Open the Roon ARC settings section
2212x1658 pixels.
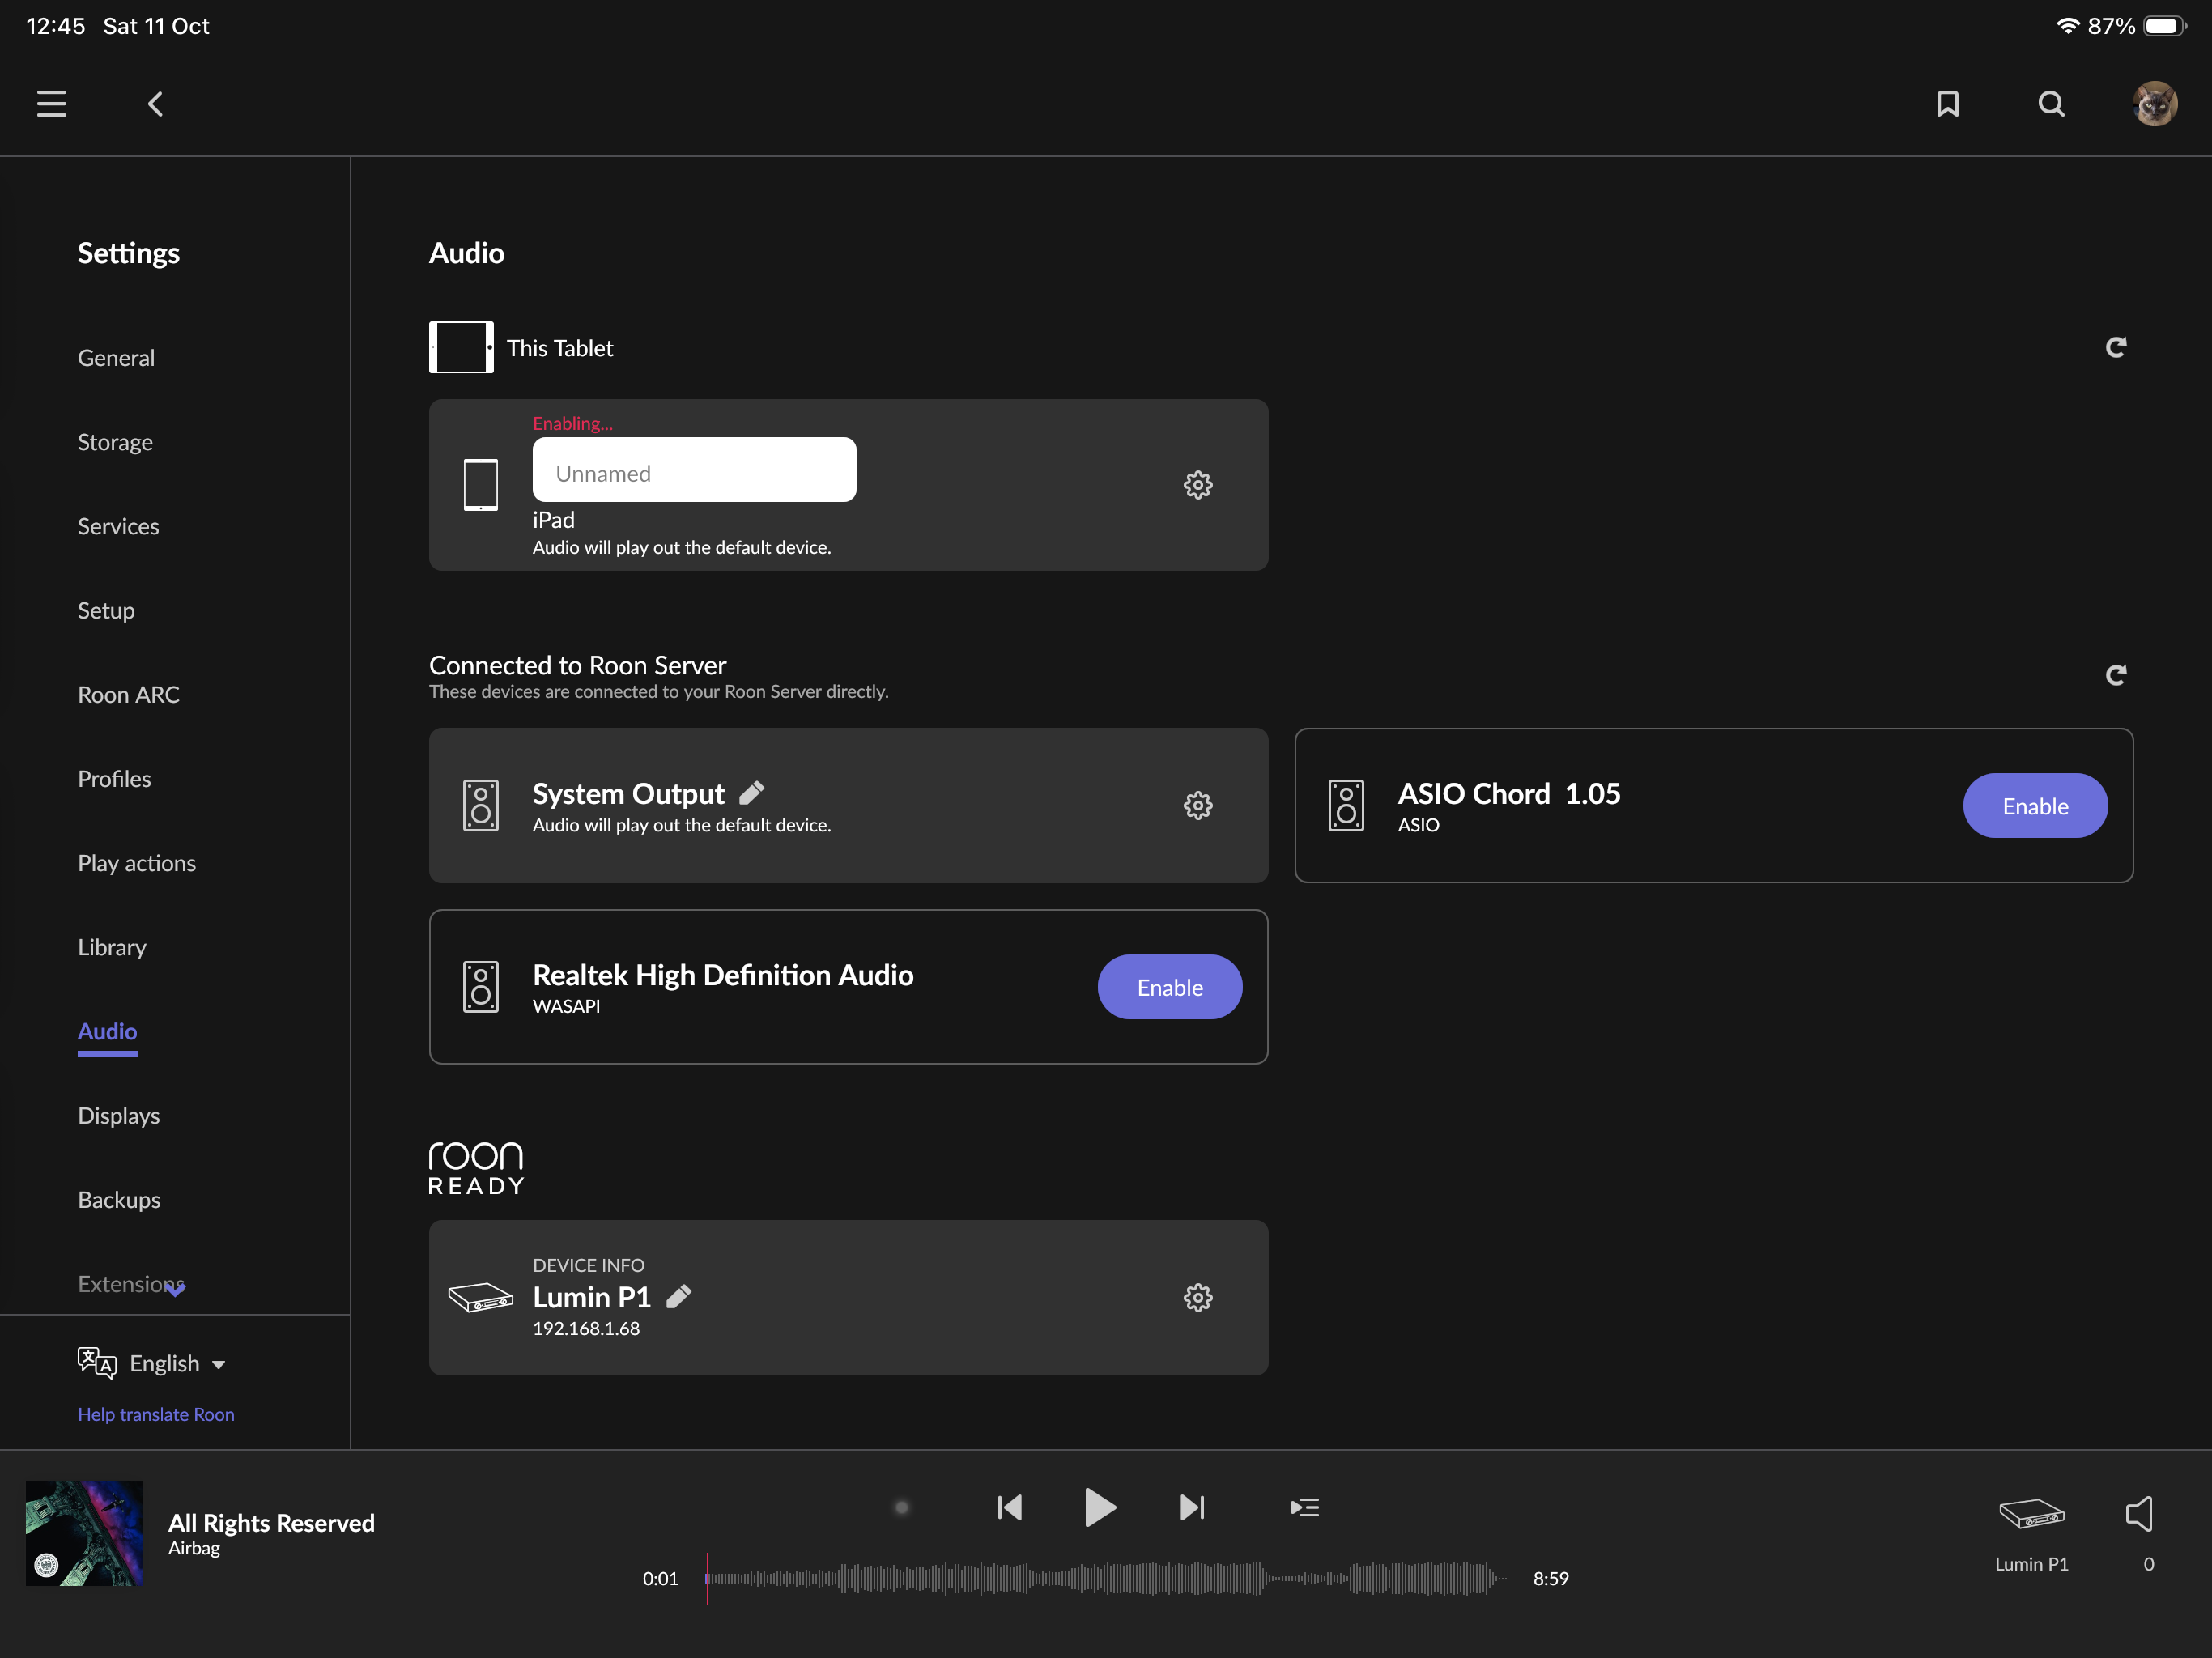128,695
